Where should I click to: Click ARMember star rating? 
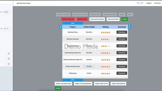(106, 74)
